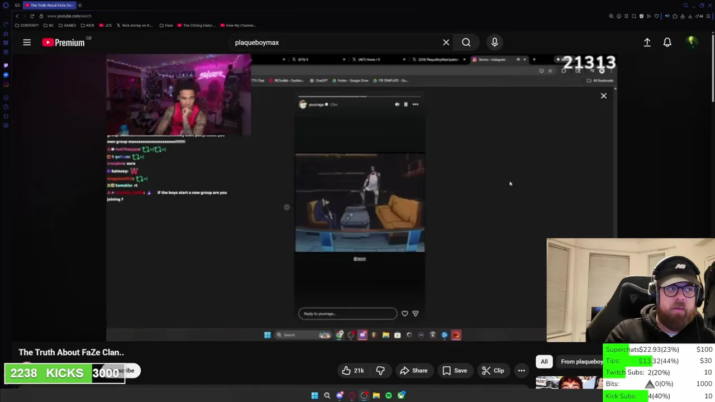Reload the page with the refresh icon
The width and height of the screenshot is (715, 402).
[x=32, y=16]
